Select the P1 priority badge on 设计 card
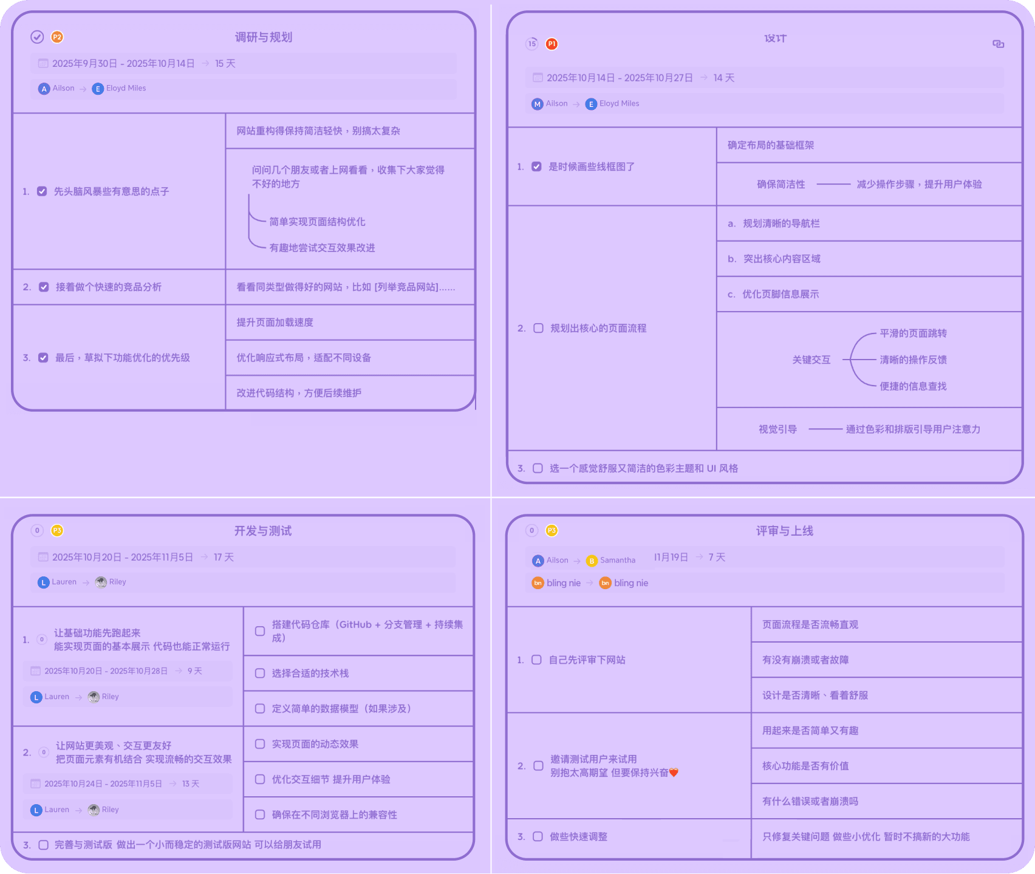Screen dimensions: 1035x874 [552, 44]
